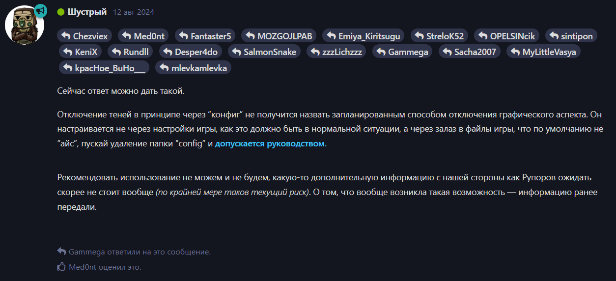The height and width of the screenshot is (281, 616).
Task: Click reply arrow icon beside Gammega ответили
Action: tap(61, 251)
